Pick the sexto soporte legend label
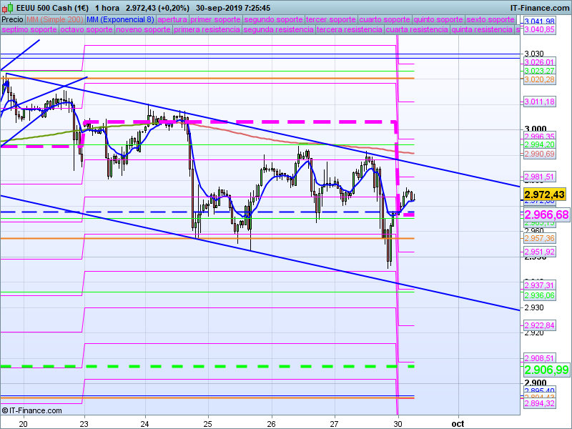Screen dimensions: 572x429 (x=490, y=19)
